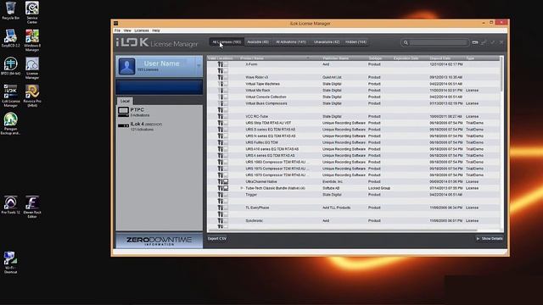Select the TL EveryPhase license row
Screen dimensions: 543x305
tap(354, 208)
